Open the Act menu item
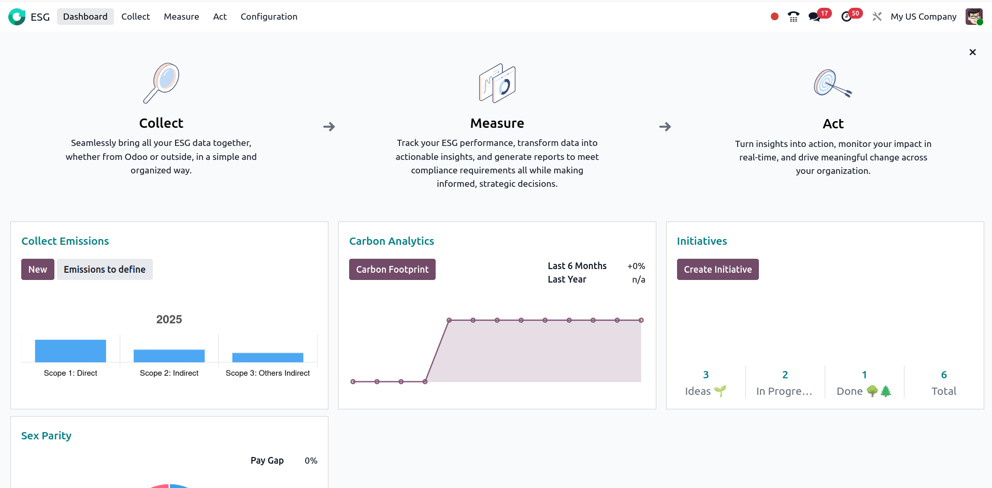Screen dimensions: 992x488 [220, 17]
